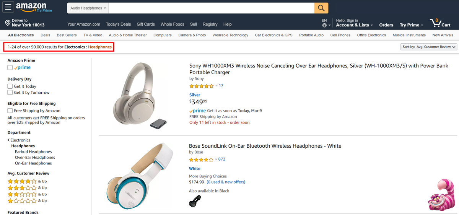Tick Free Shipping by Amazon checkbox
Screen dimensions: 459x215
point(10,111)
